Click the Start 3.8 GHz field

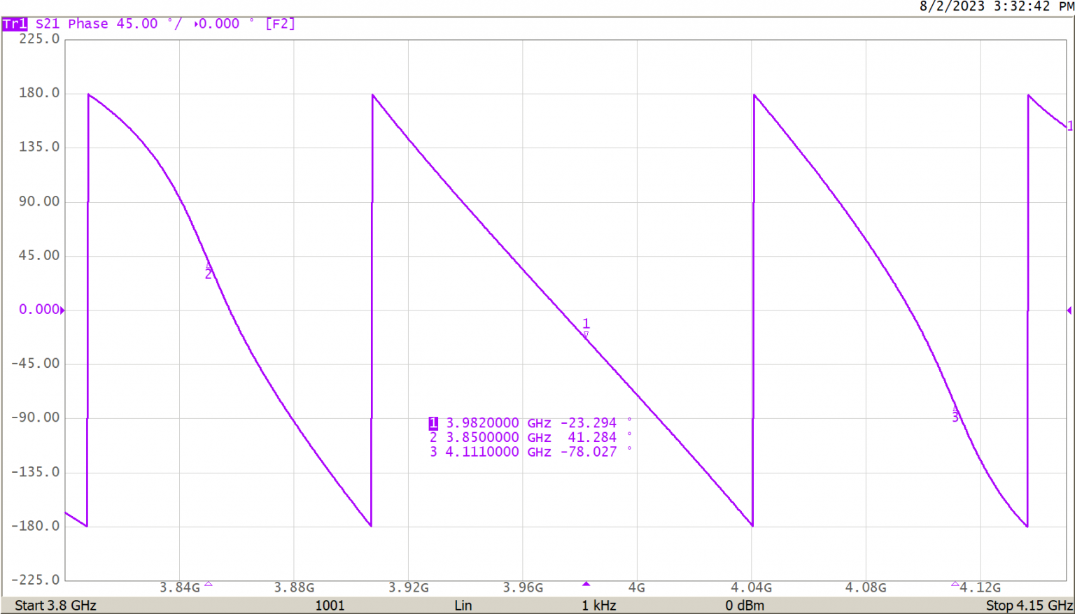[x=55, y=606]
